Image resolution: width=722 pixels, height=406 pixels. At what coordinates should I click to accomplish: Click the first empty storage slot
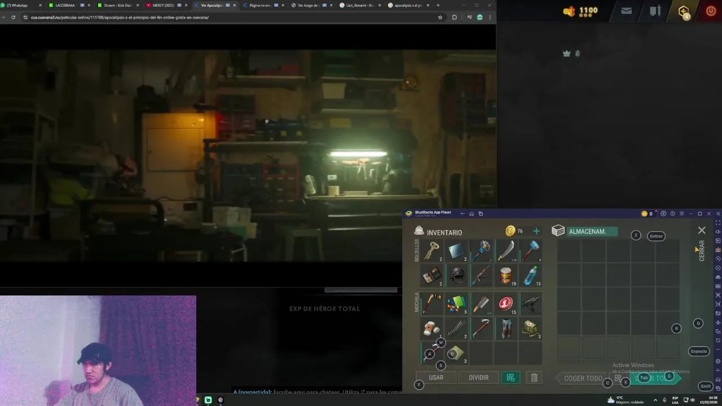[570, 251]
